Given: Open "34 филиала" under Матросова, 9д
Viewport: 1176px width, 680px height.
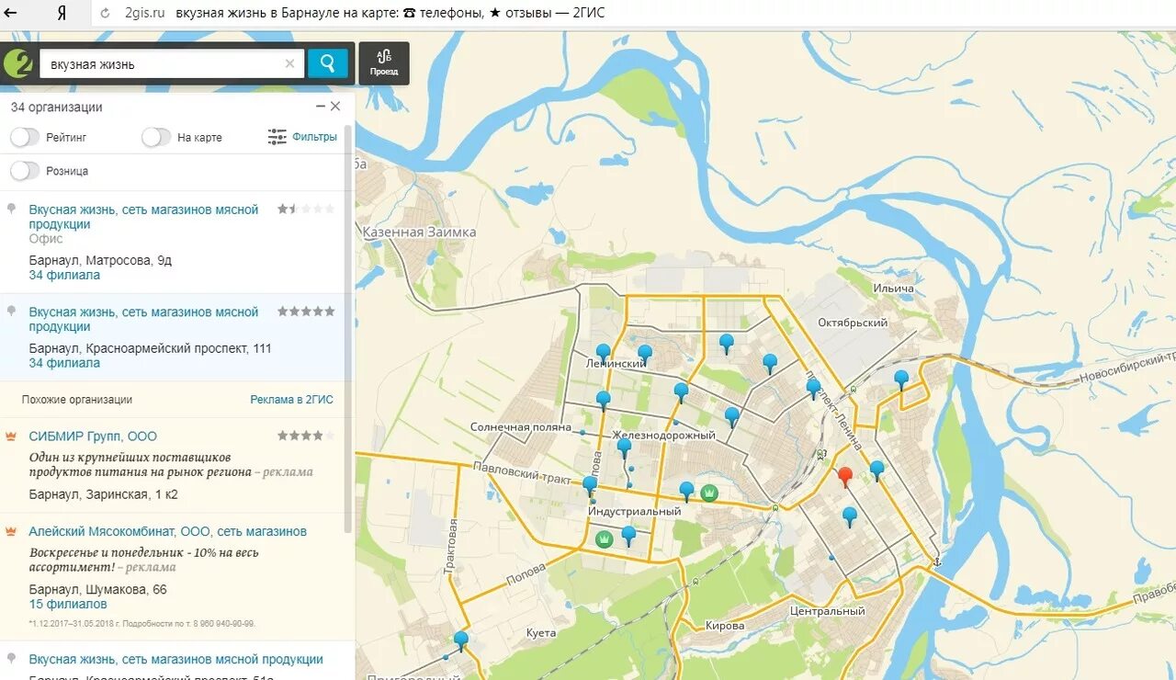Looking at the screenshot, I should click(64, 275).
